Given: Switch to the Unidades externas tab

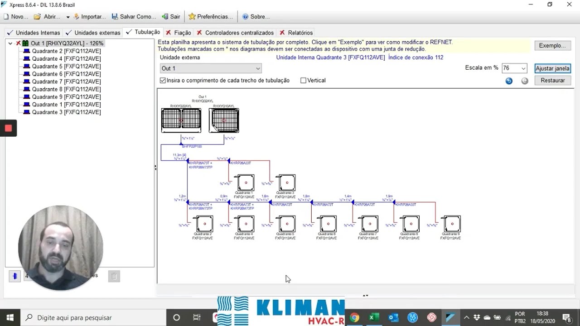Looking at the screenshot, I should click(x=92, y=33).
